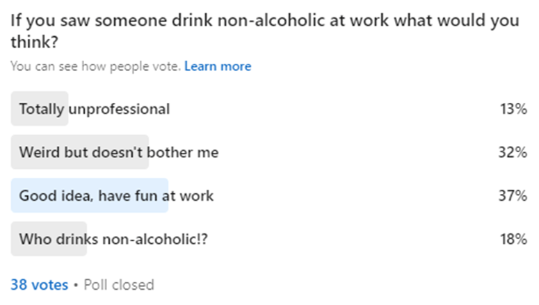Select the Totally unprofessional poll option
Viewport: 539px width, 305px height.
click(94, 109)
